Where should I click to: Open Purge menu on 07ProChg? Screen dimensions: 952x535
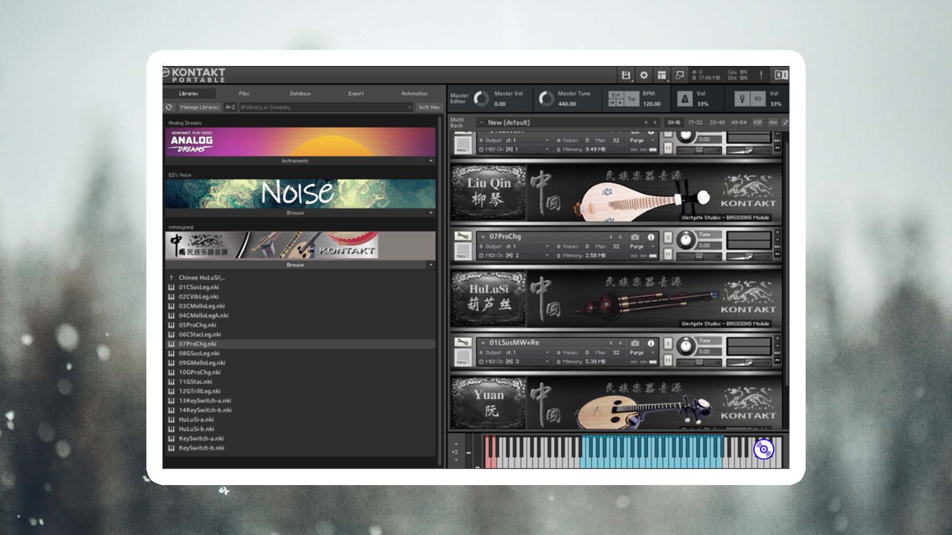coord(642,246)
